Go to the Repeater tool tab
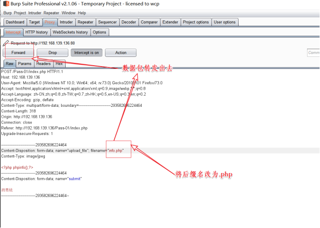 (85, 22)
